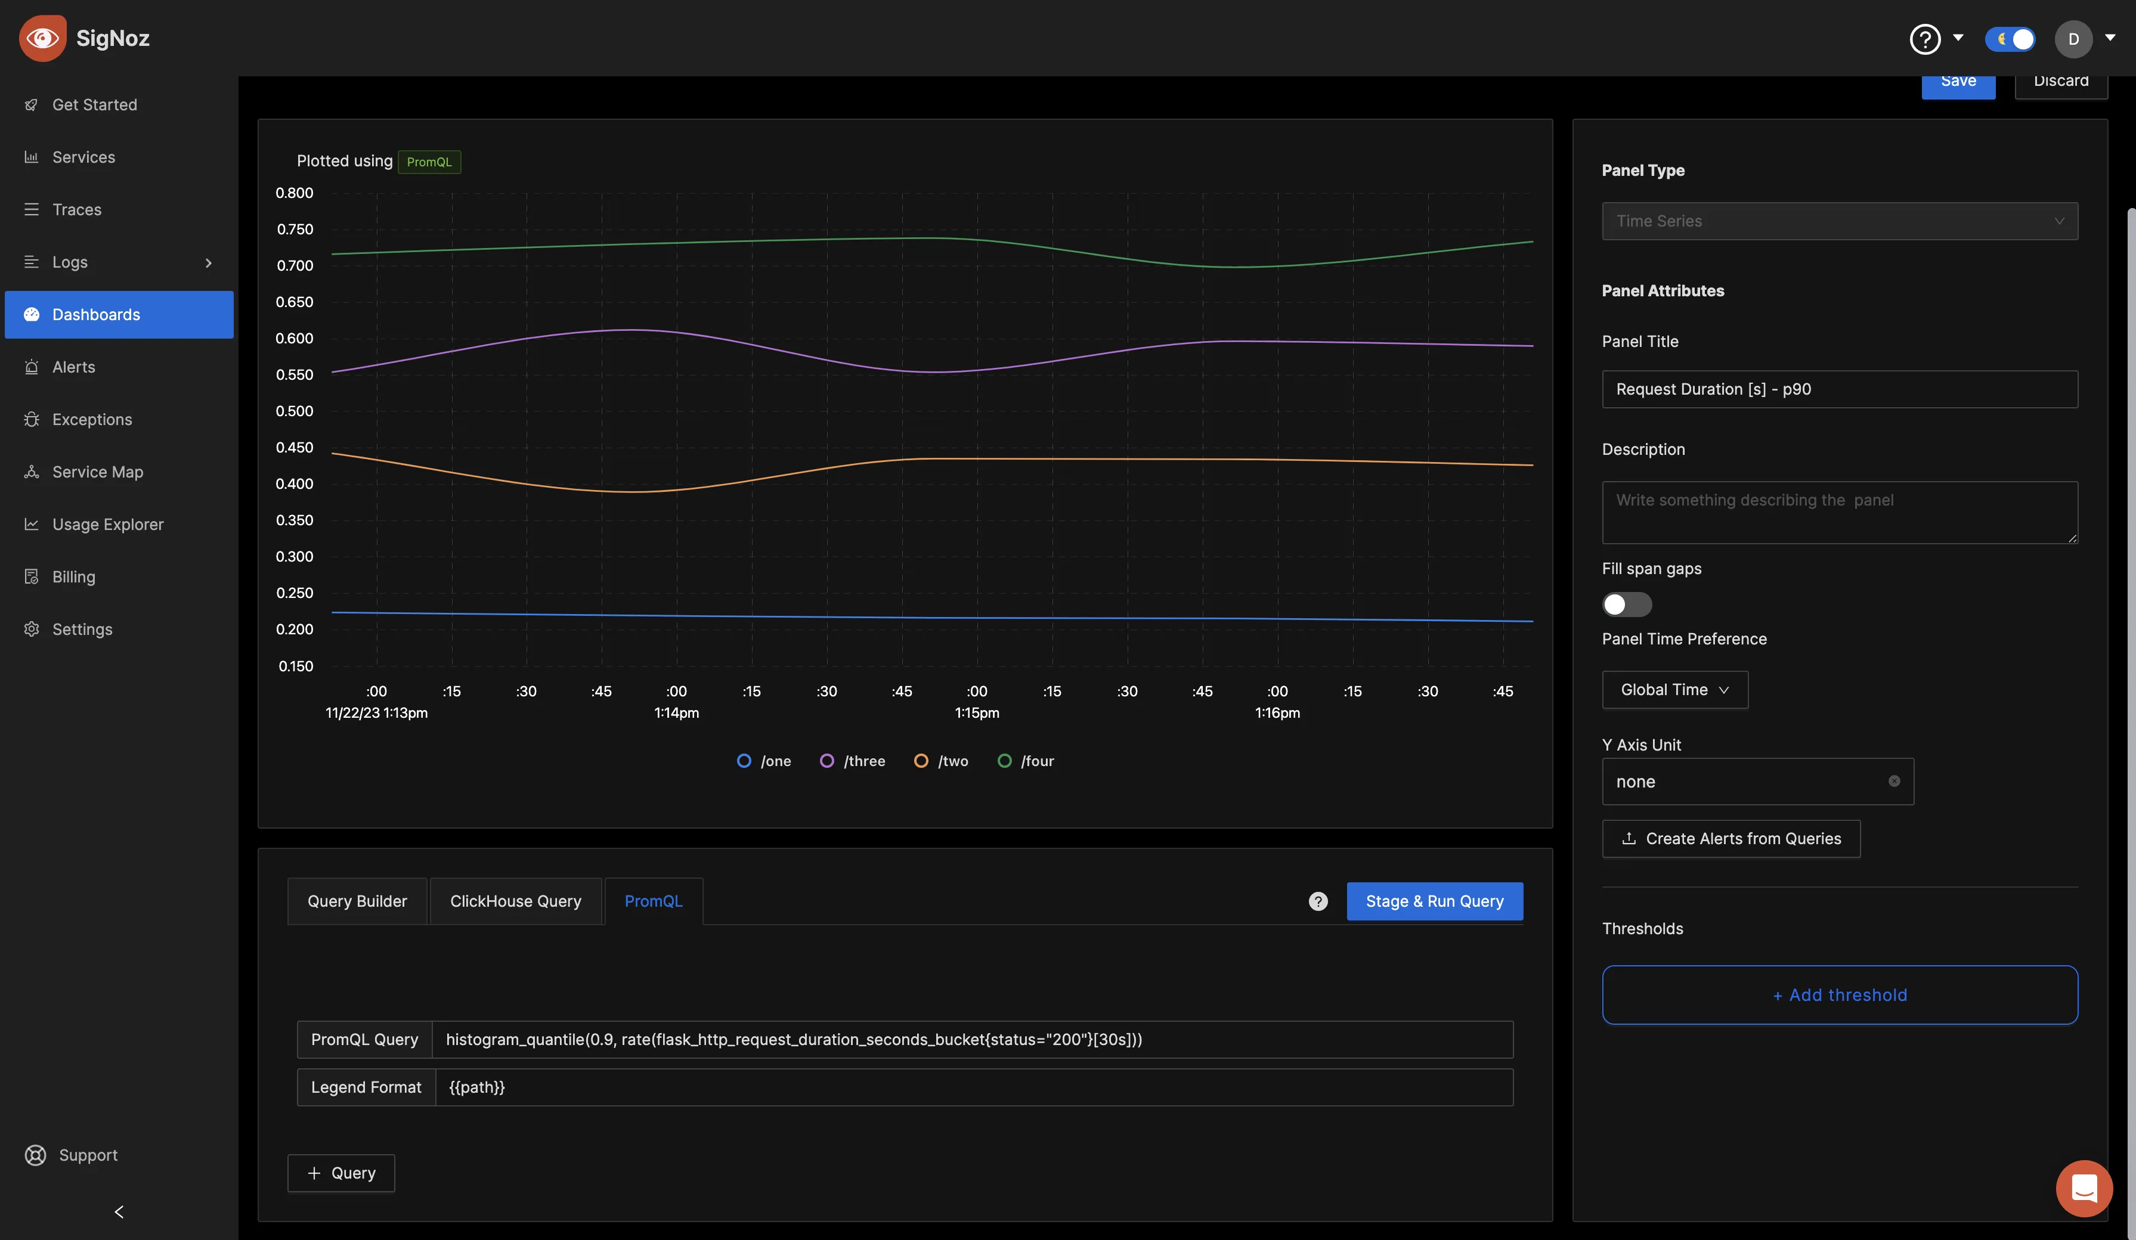Go to Services page
The image size is (2136, 1240).
[x=119, y=157]
